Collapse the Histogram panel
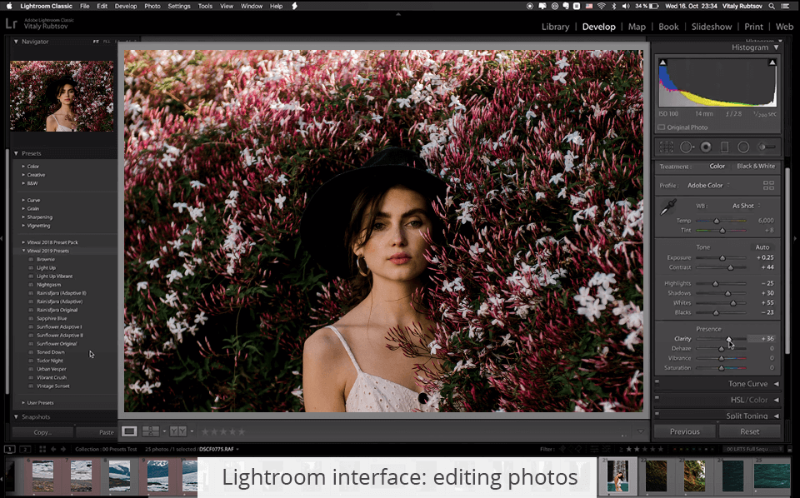 tap(776, 47)
